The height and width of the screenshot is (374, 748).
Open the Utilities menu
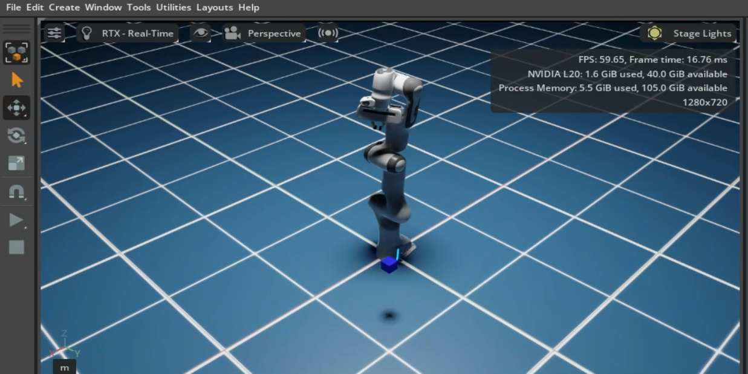pyautogui.click(x=174, y=7)
